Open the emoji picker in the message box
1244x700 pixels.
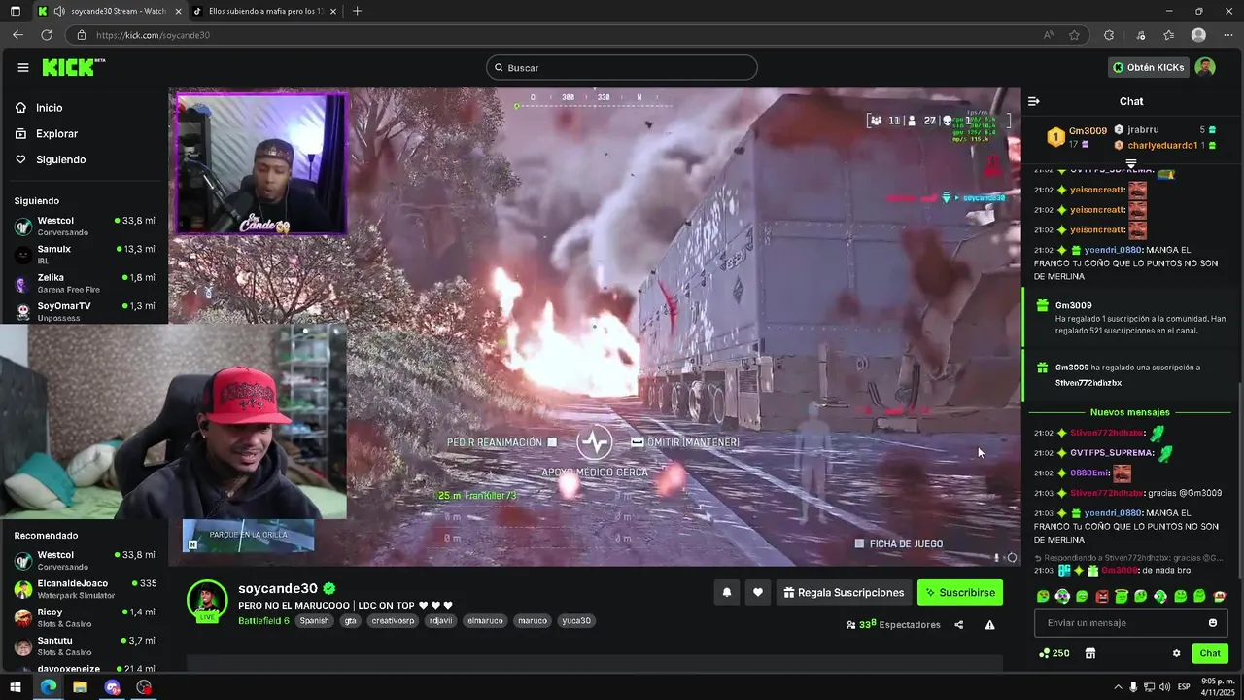1212,623
